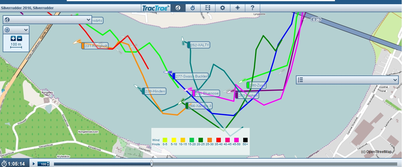
Task: Zoom out the map with minus button
Action: (19, 38)
